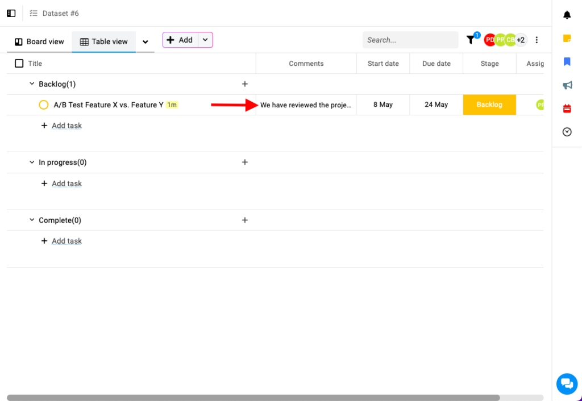
Task: Collapse the Backlog group
Action: coord(32,84)
